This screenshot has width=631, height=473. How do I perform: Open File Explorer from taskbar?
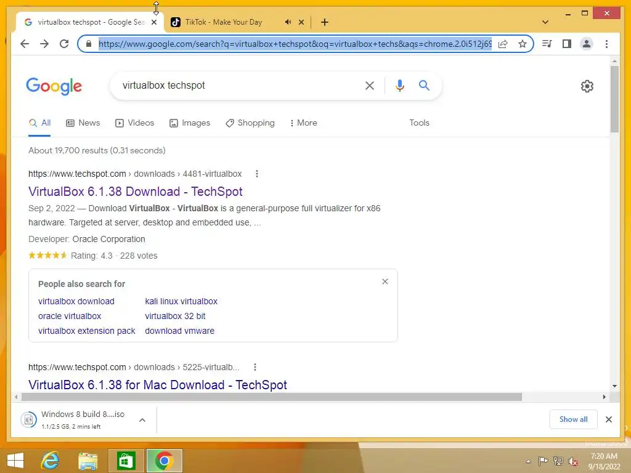[x=88, y=461]
